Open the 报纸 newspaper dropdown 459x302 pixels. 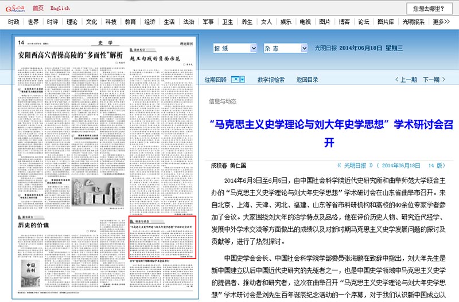pyautogui.click(x=234, y=49)
